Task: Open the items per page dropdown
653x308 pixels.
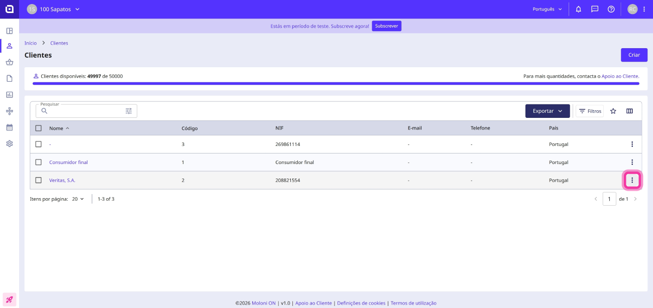Action: 78,199
